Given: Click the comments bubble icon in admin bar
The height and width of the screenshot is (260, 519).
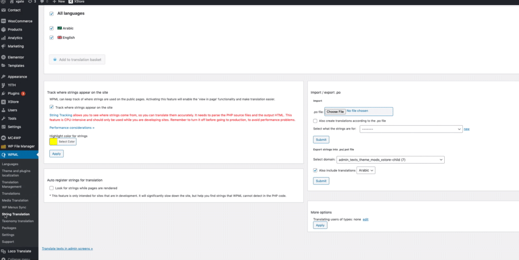Looking at the screenshot, I should 42,2.
